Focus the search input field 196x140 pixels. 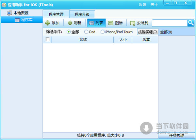(170, 23)
